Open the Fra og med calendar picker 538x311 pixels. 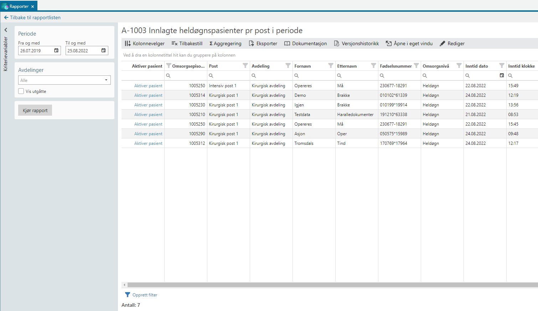click(x=56, y=51)
